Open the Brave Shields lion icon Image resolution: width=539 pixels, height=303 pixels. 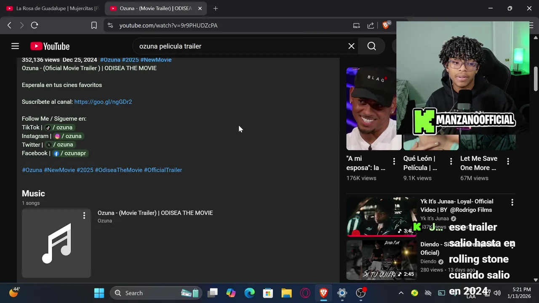(x=386, y=25)
